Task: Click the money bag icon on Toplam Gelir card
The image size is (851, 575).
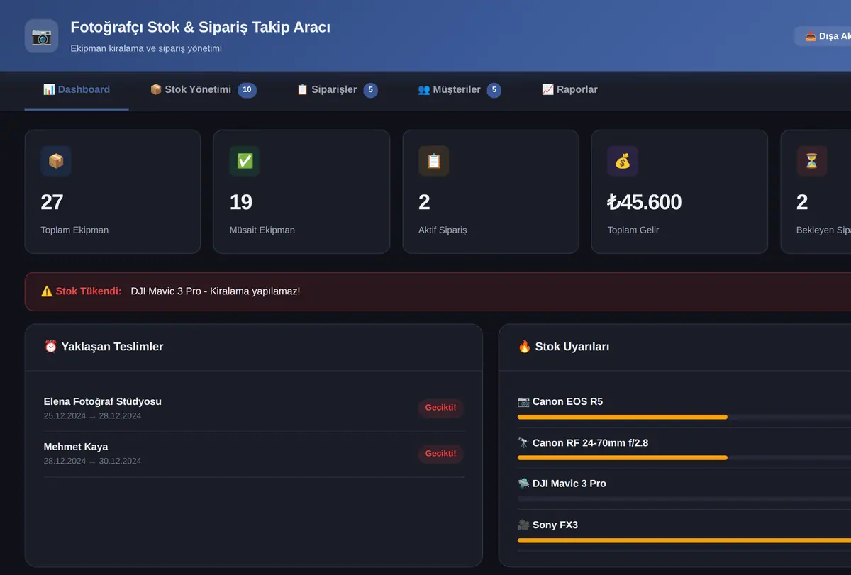Action: [x=623, y=161]
